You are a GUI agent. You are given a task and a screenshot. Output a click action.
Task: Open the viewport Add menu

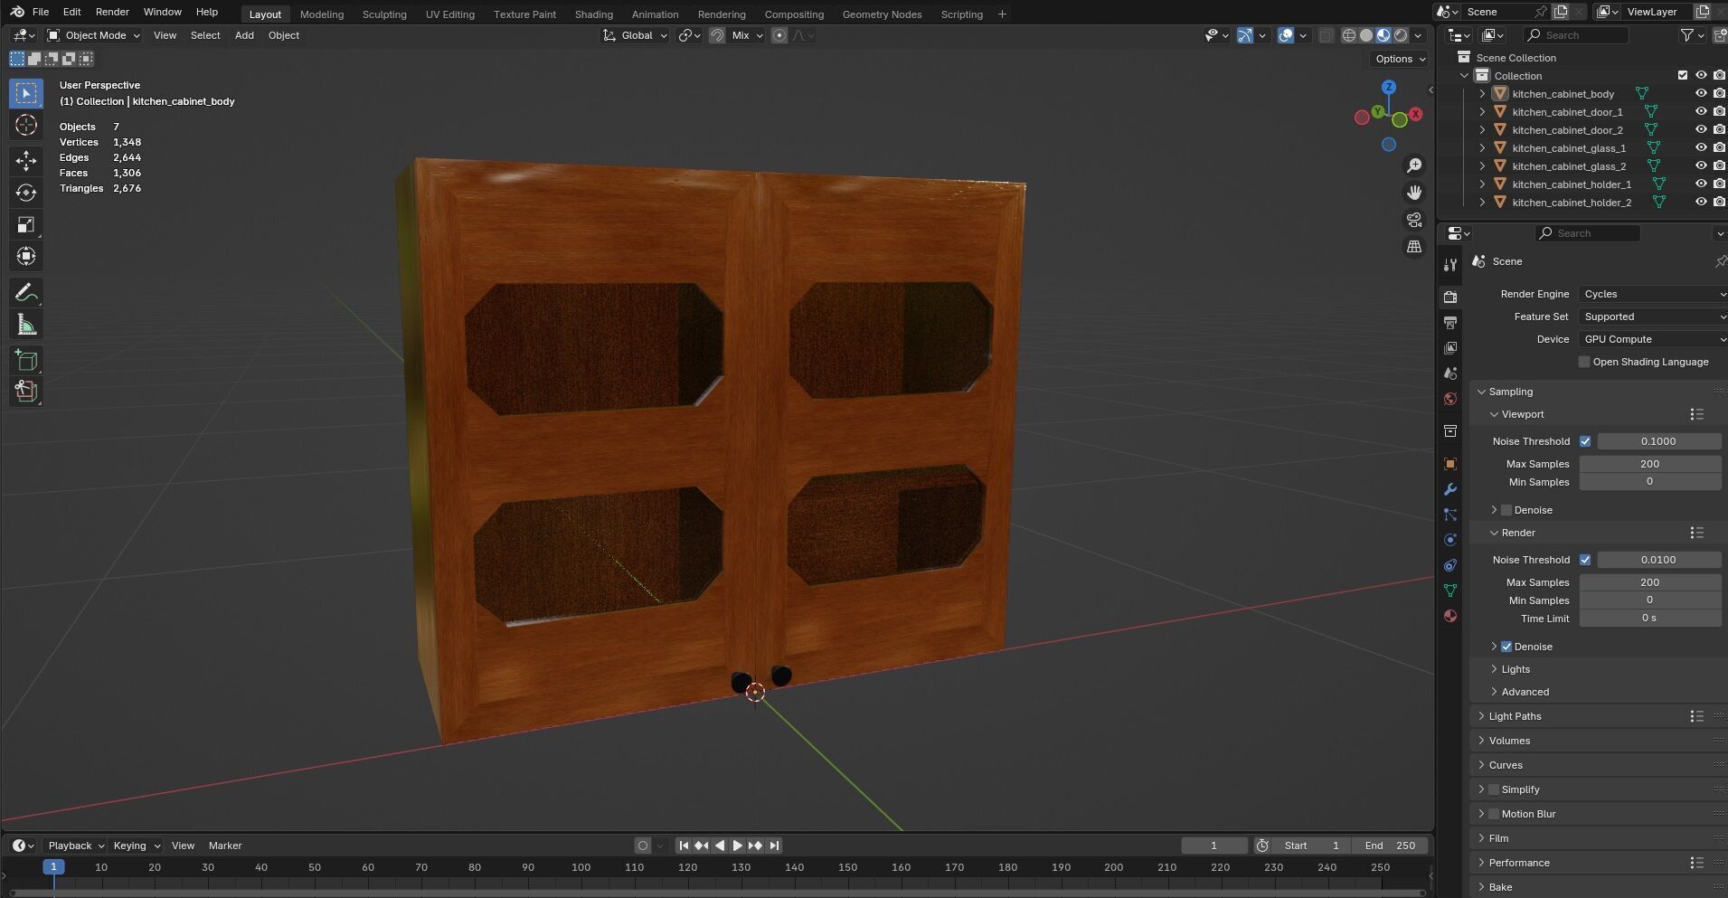[244, 35]
